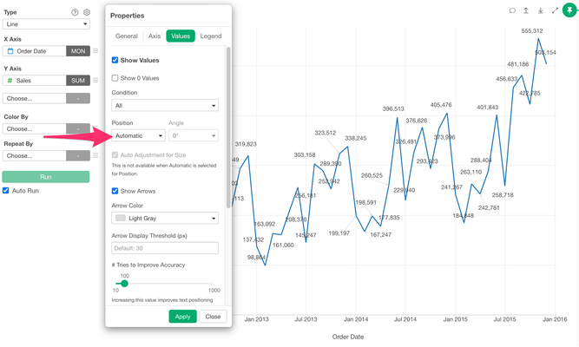Click the Close button

point(213,317)
